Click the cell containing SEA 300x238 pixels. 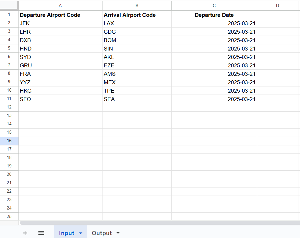tap(137, 99)
